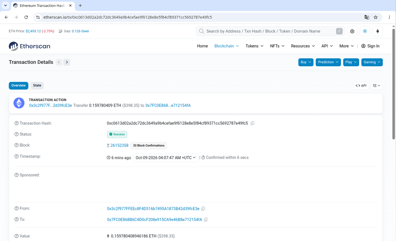The image size is (396, 241).
Task: Bookmark this page with star icon
Action: click(376, 17)
